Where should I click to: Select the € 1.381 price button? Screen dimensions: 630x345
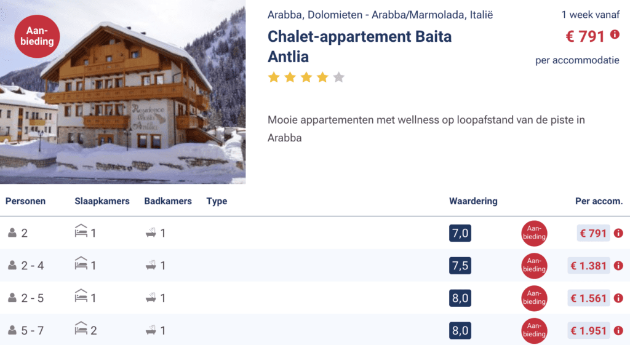589,266
